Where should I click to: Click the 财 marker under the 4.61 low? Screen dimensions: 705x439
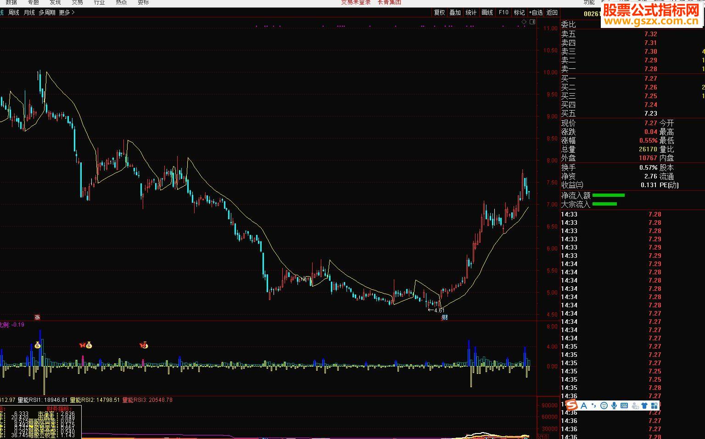[444, 317]
